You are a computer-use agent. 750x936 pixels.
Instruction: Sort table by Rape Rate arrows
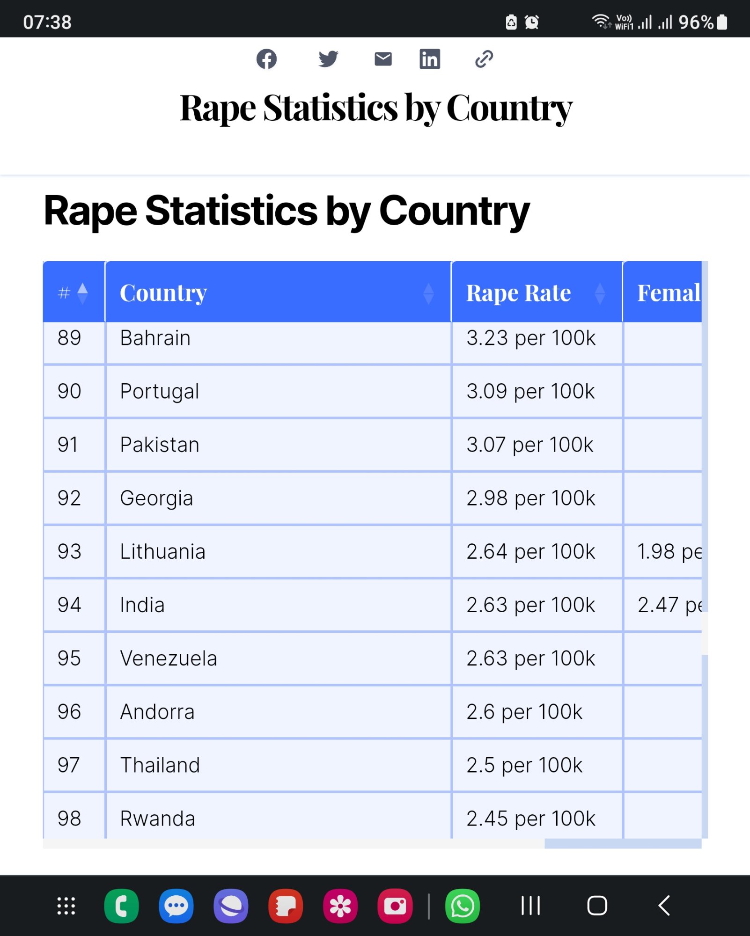(600, 293)
